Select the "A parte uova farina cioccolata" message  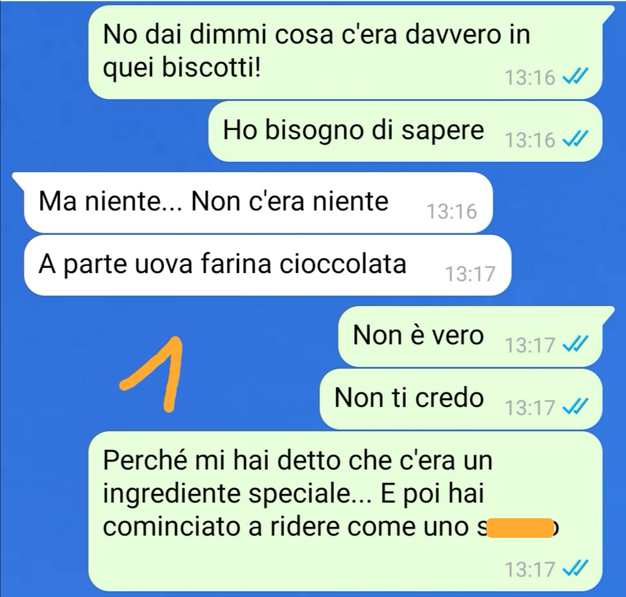tap(267, 265)
